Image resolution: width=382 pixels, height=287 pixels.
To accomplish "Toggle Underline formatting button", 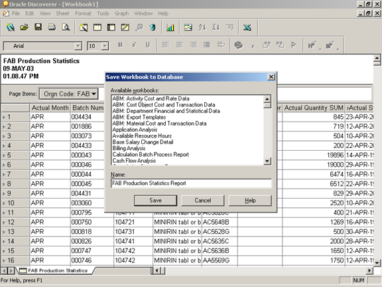I will [x=148, y=45].
